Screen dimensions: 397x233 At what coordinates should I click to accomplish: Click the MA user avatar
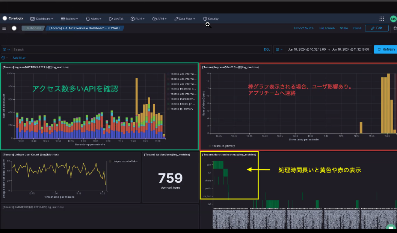pyautogui.click(x=393, y=19)
